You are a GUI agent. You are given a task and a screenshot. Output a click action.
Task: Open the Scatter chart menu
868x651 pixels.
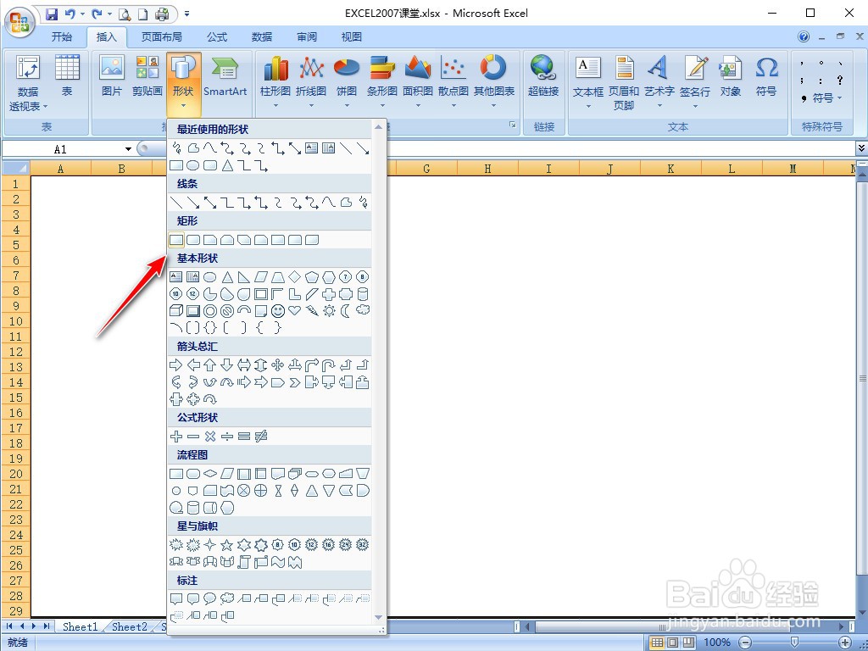click(x=453, y=82)
